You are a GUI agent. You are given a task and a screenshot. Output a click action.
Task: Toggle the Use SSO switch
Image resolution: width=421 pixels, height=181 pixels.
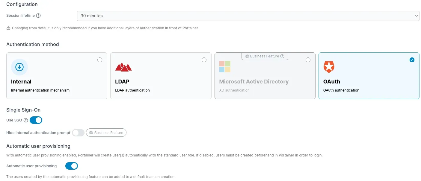[36, 120]
